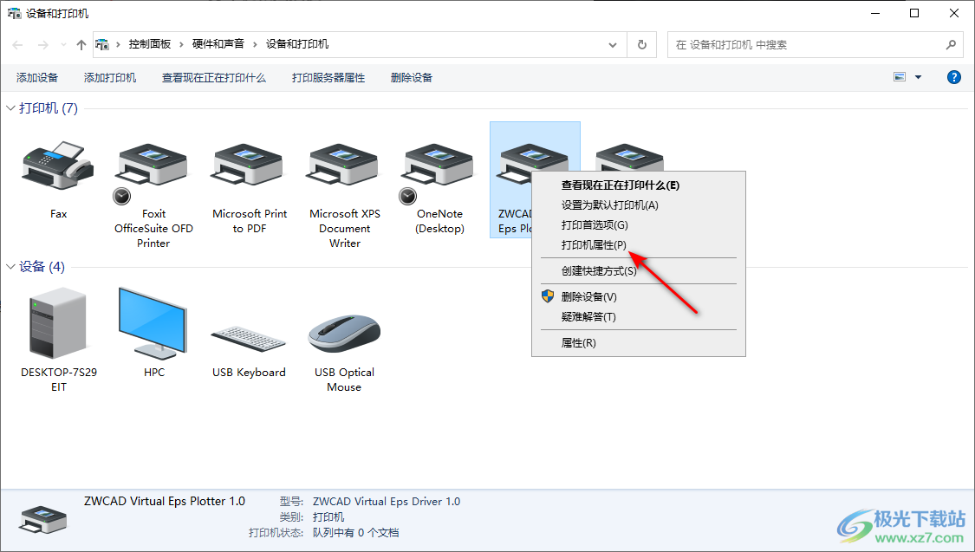
Task: Click the ZWCAD Virtual Eps Driver 1.0 value
Action: pos(387,502)
